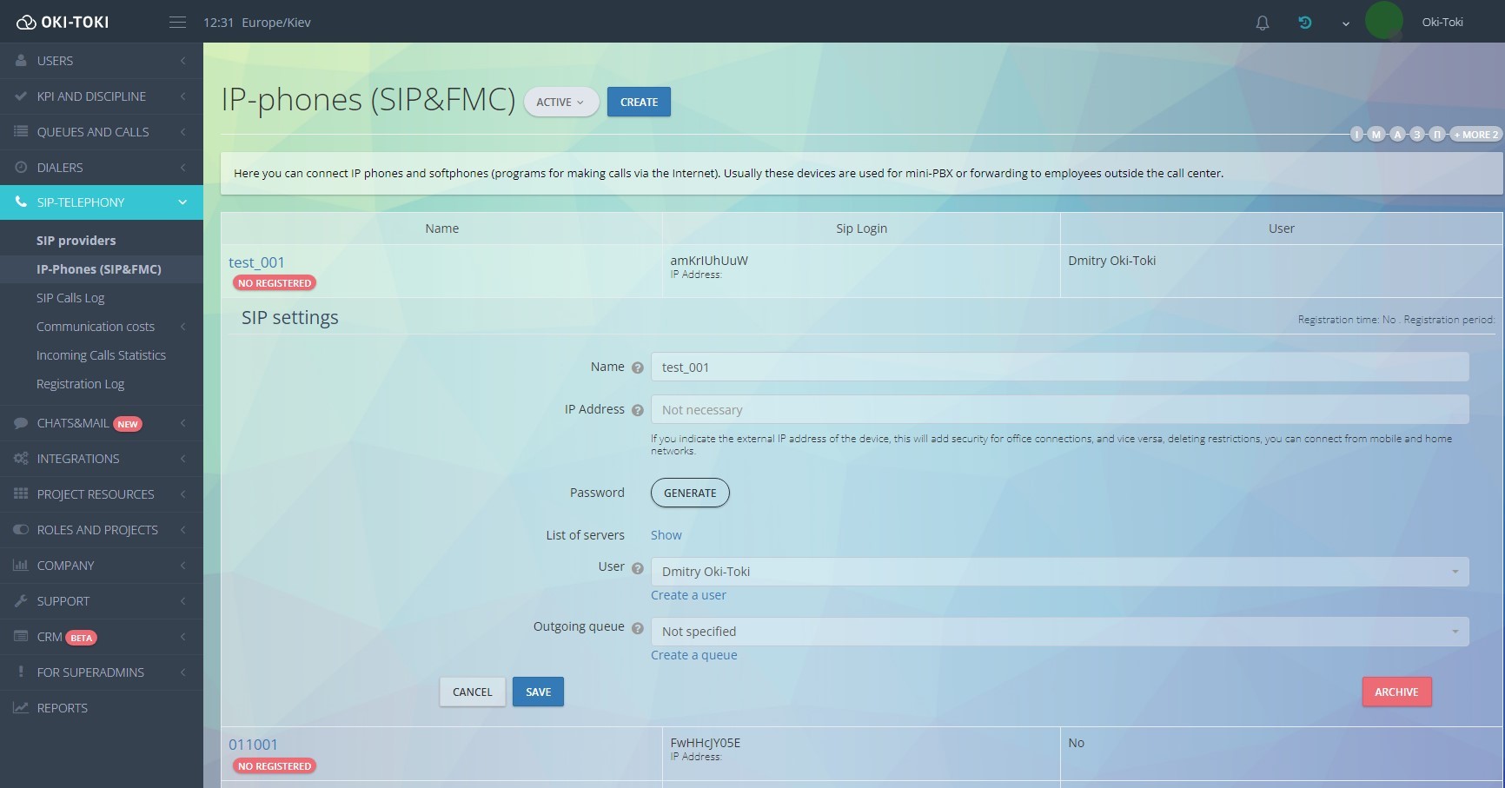Click the red ARCHIVE button
Image resolution: width=1505 pixels, height=788 pixels.
tap(1396, 692)
